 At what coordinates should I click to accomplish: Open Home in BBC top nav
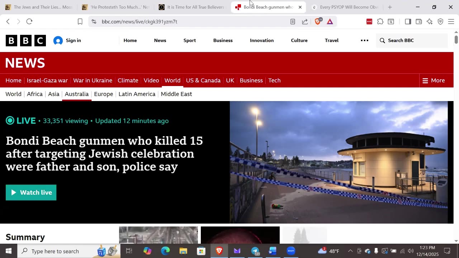(x=130, y=40)
